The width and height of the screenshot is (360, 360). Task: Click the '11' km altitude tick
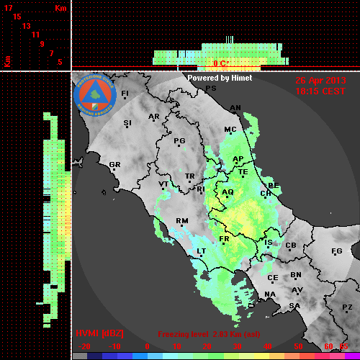pyautogui.click(x=35, y=35)
